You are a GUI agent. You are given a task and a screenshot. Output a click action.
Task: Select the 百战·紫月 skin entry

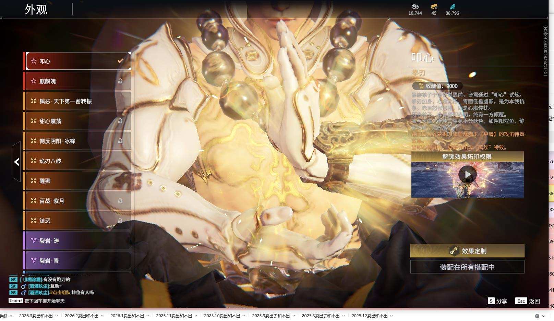(x=79, y=201)
